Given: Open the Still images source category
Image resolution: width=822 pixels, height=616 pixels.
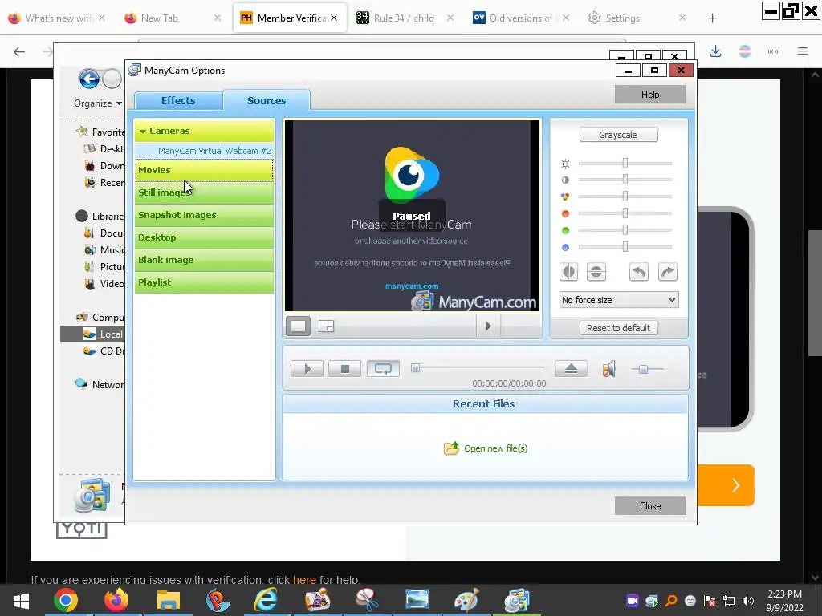Looking at the screenshot, I should (x=204, y=192).
